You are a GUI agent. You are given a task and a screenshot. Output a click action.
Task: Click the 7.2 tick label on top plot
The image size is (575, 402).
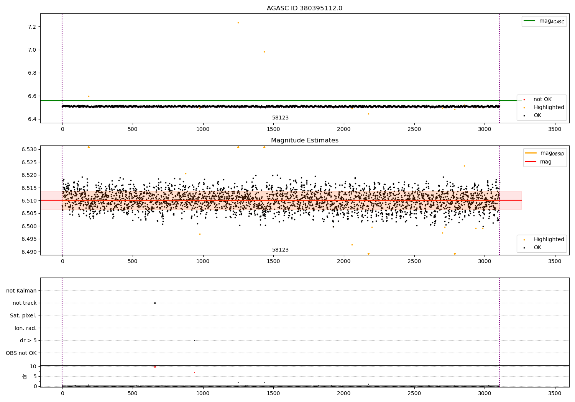(32, 27)
